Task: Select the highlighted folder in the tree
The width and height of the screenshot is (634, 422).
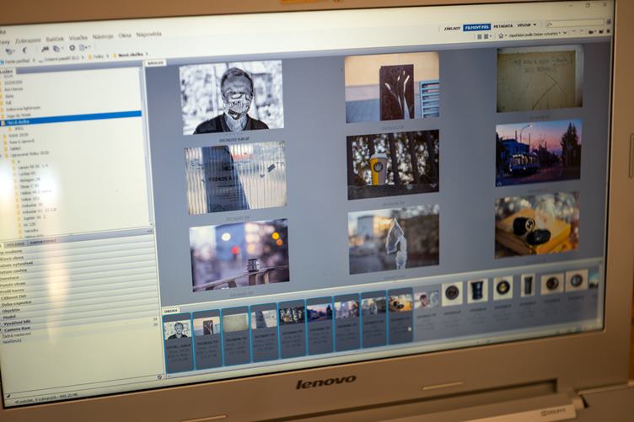Action: pyautogui.click(x=71, y=118)
